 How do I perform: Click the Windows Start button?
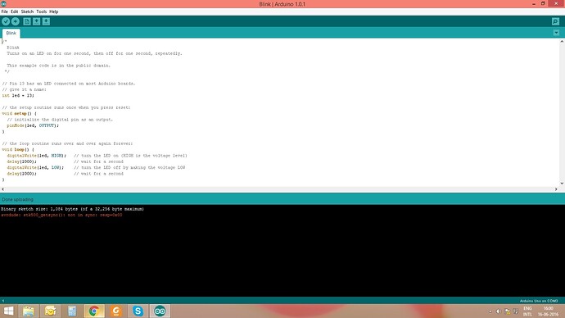pyautogui.click(x=8, y=311)
